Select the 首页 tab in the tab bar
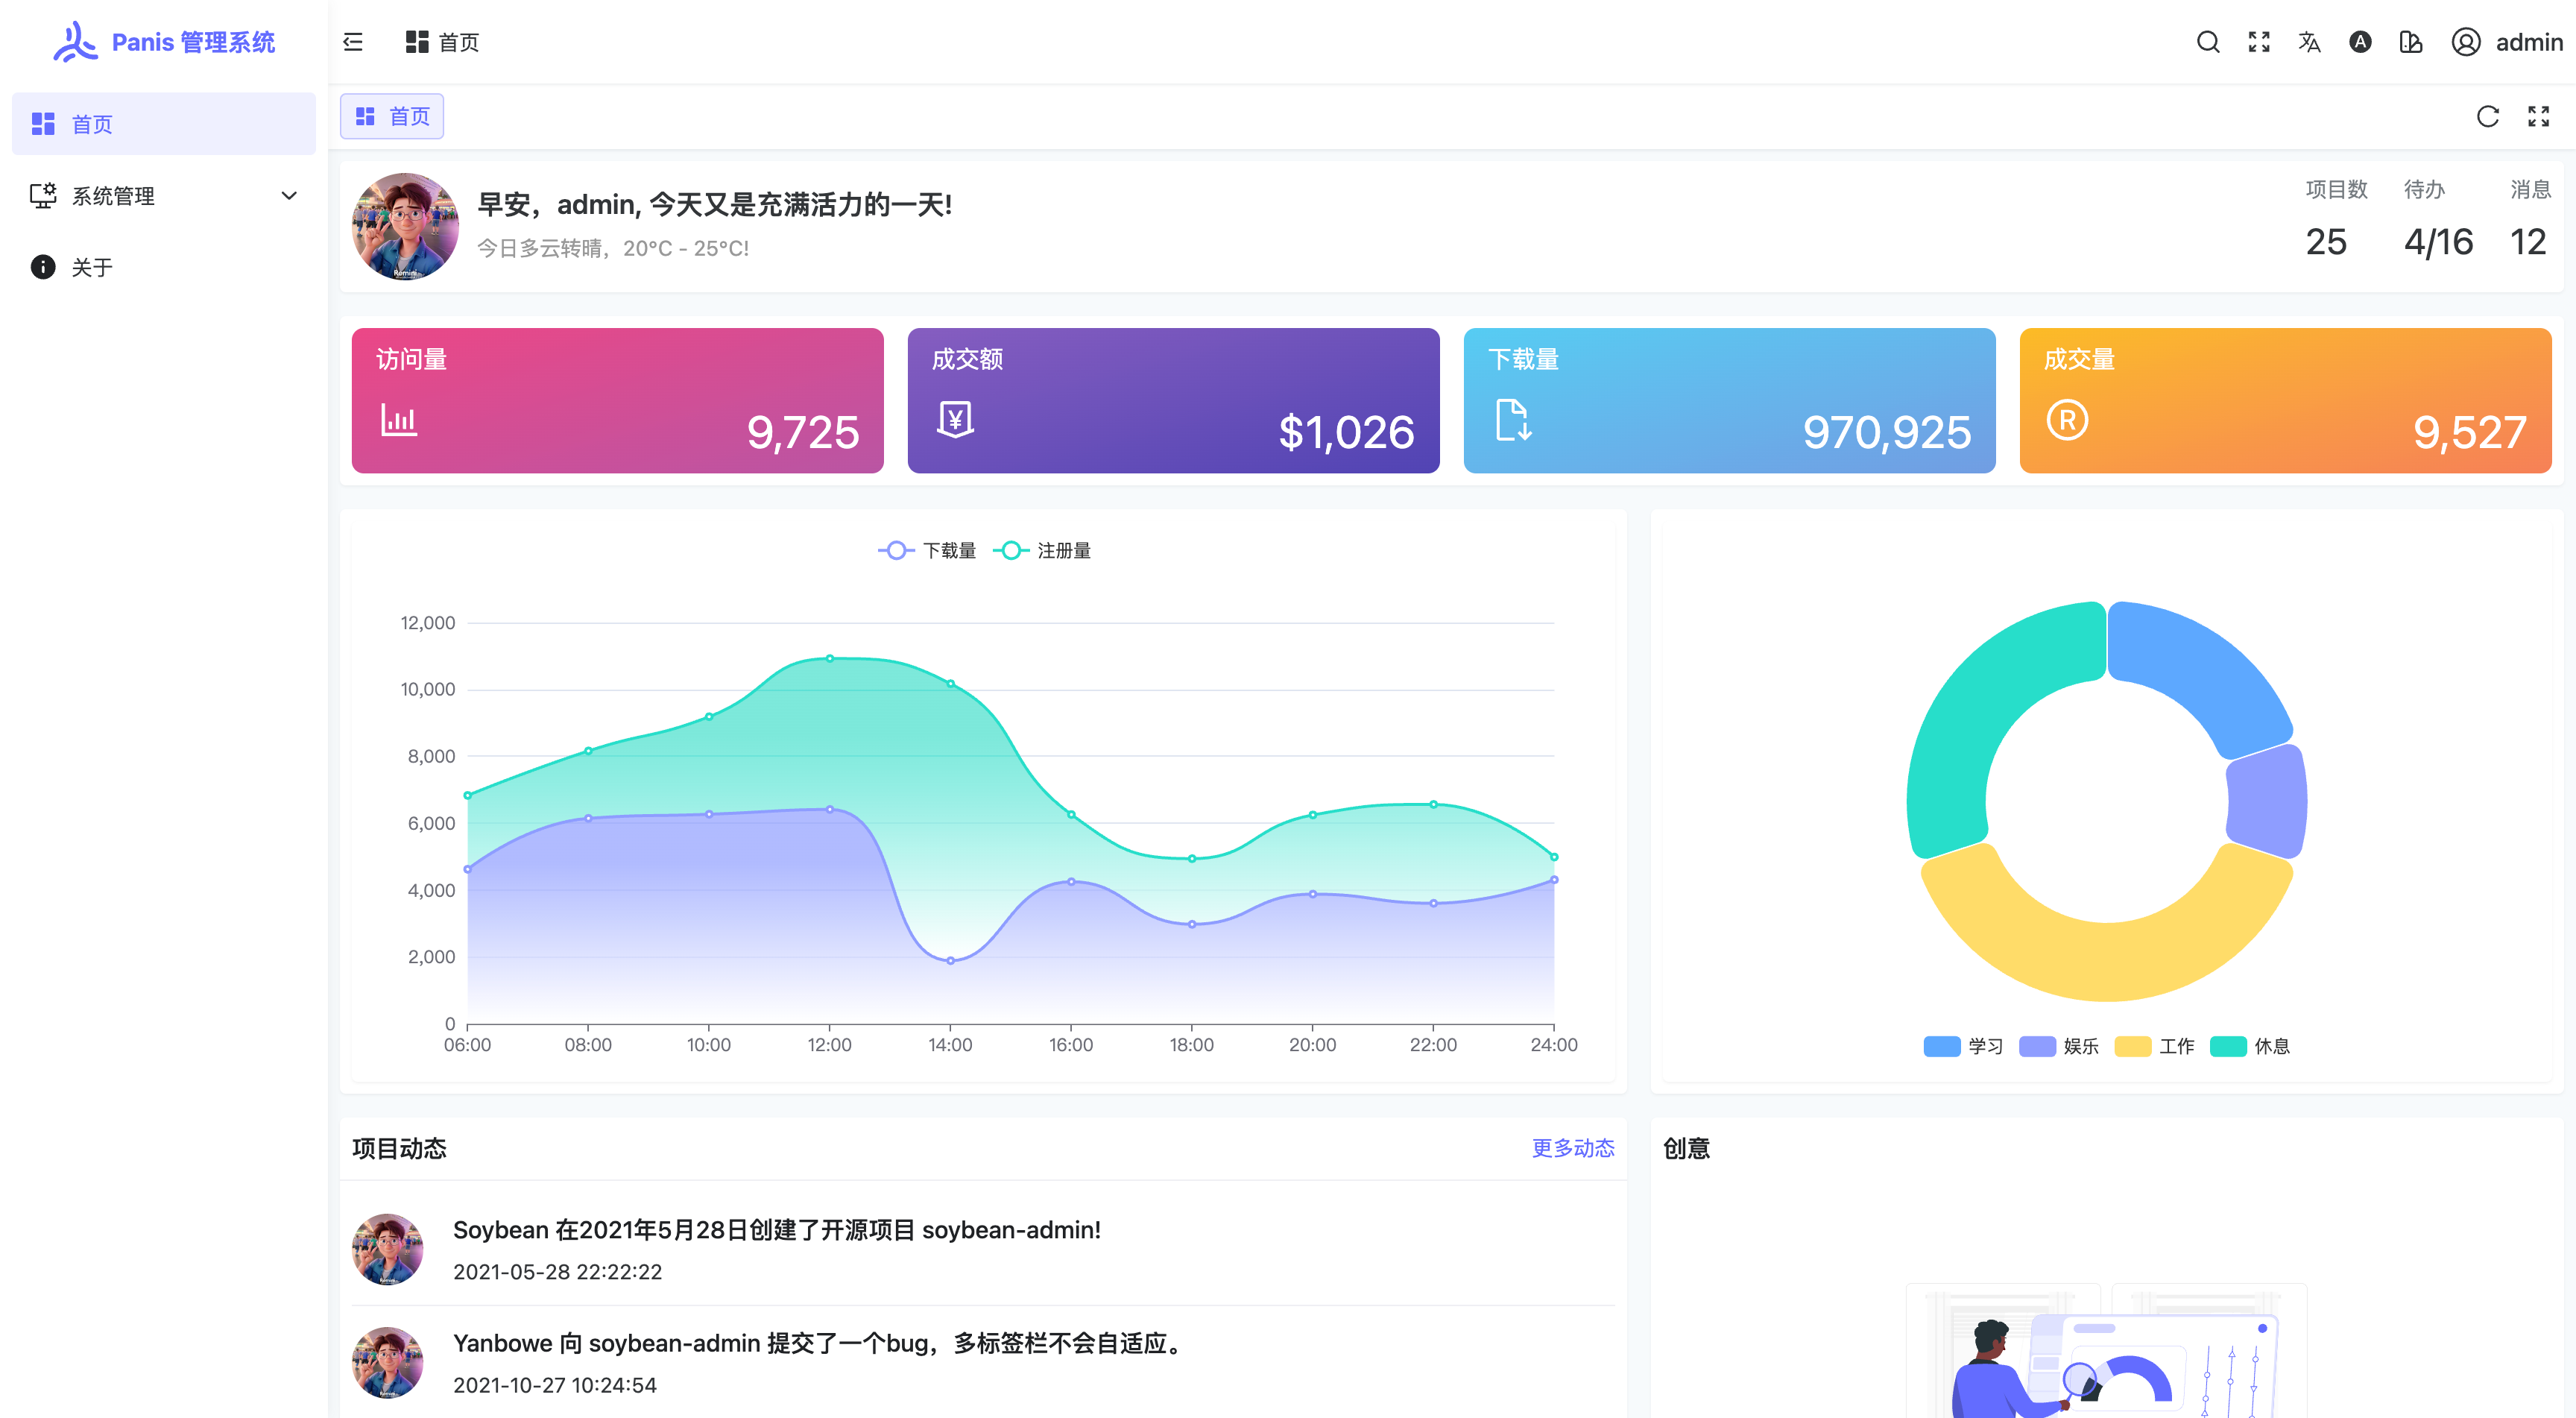 coord(392,117)
